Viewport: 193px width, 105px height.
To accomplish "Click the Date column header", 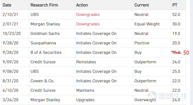I will (15, 5).
